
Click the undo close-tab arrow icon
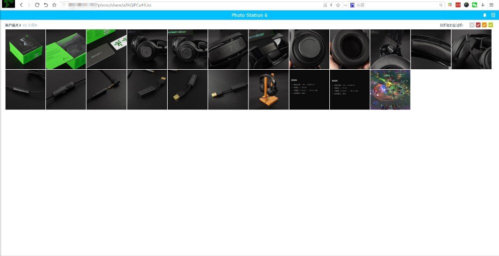click(45, 5)
